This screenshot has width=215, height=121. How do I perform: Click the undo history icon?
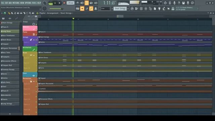[x=165, y=3]
